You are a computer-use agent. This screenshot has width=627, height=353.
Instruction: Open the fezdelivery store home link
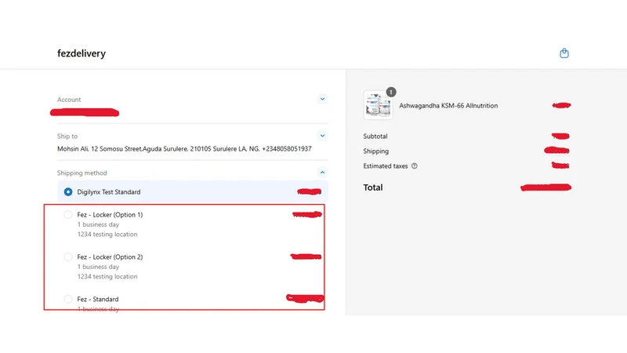(x=82, y=53)
